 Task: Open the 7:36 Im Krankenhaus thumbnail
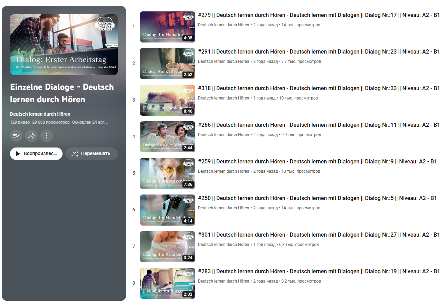click(x=168, y=173)
